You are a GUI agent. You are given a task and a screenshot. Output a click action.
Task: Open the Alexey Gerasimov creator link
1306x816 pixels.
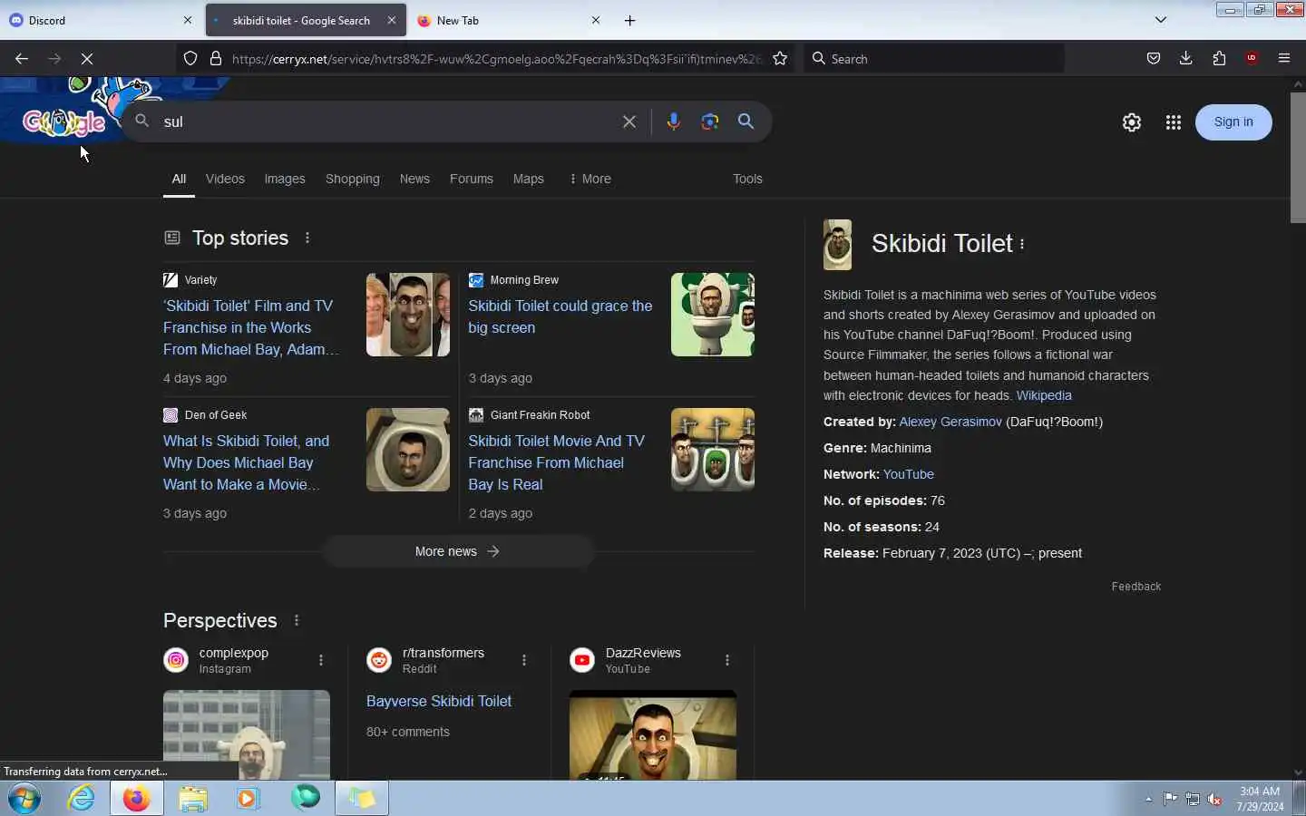pos(950,422)
